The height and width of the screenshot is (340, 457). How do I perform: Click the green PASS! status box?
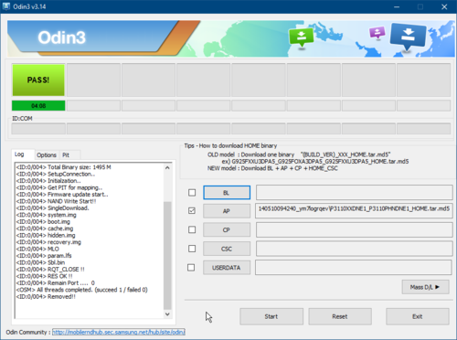(38, 80)
